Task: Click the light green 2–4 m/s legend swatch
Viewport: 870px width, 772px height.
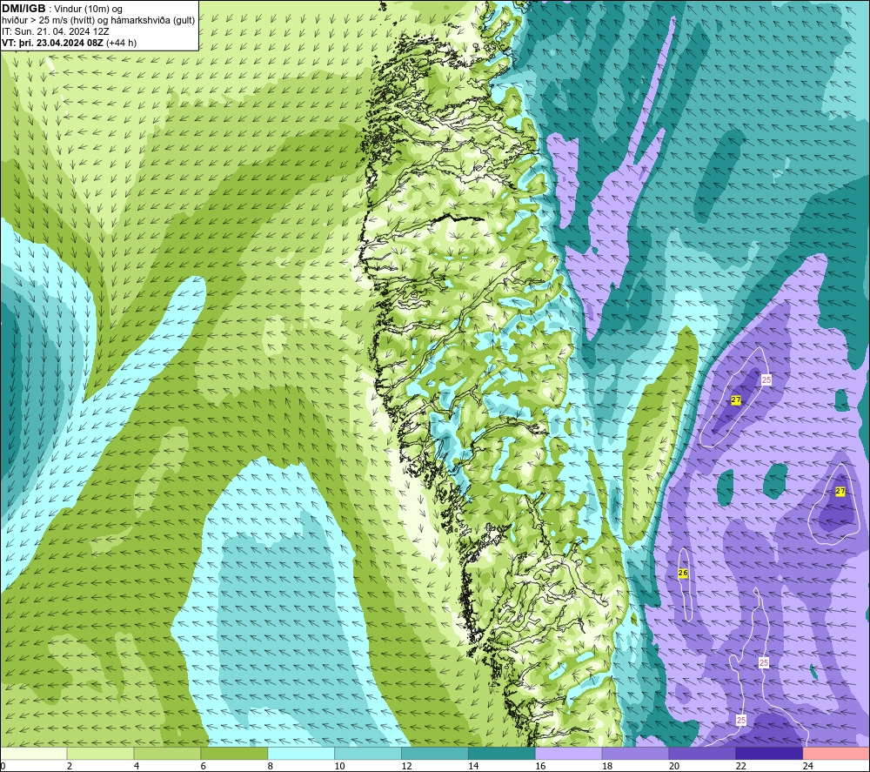Action: [100, 754]
